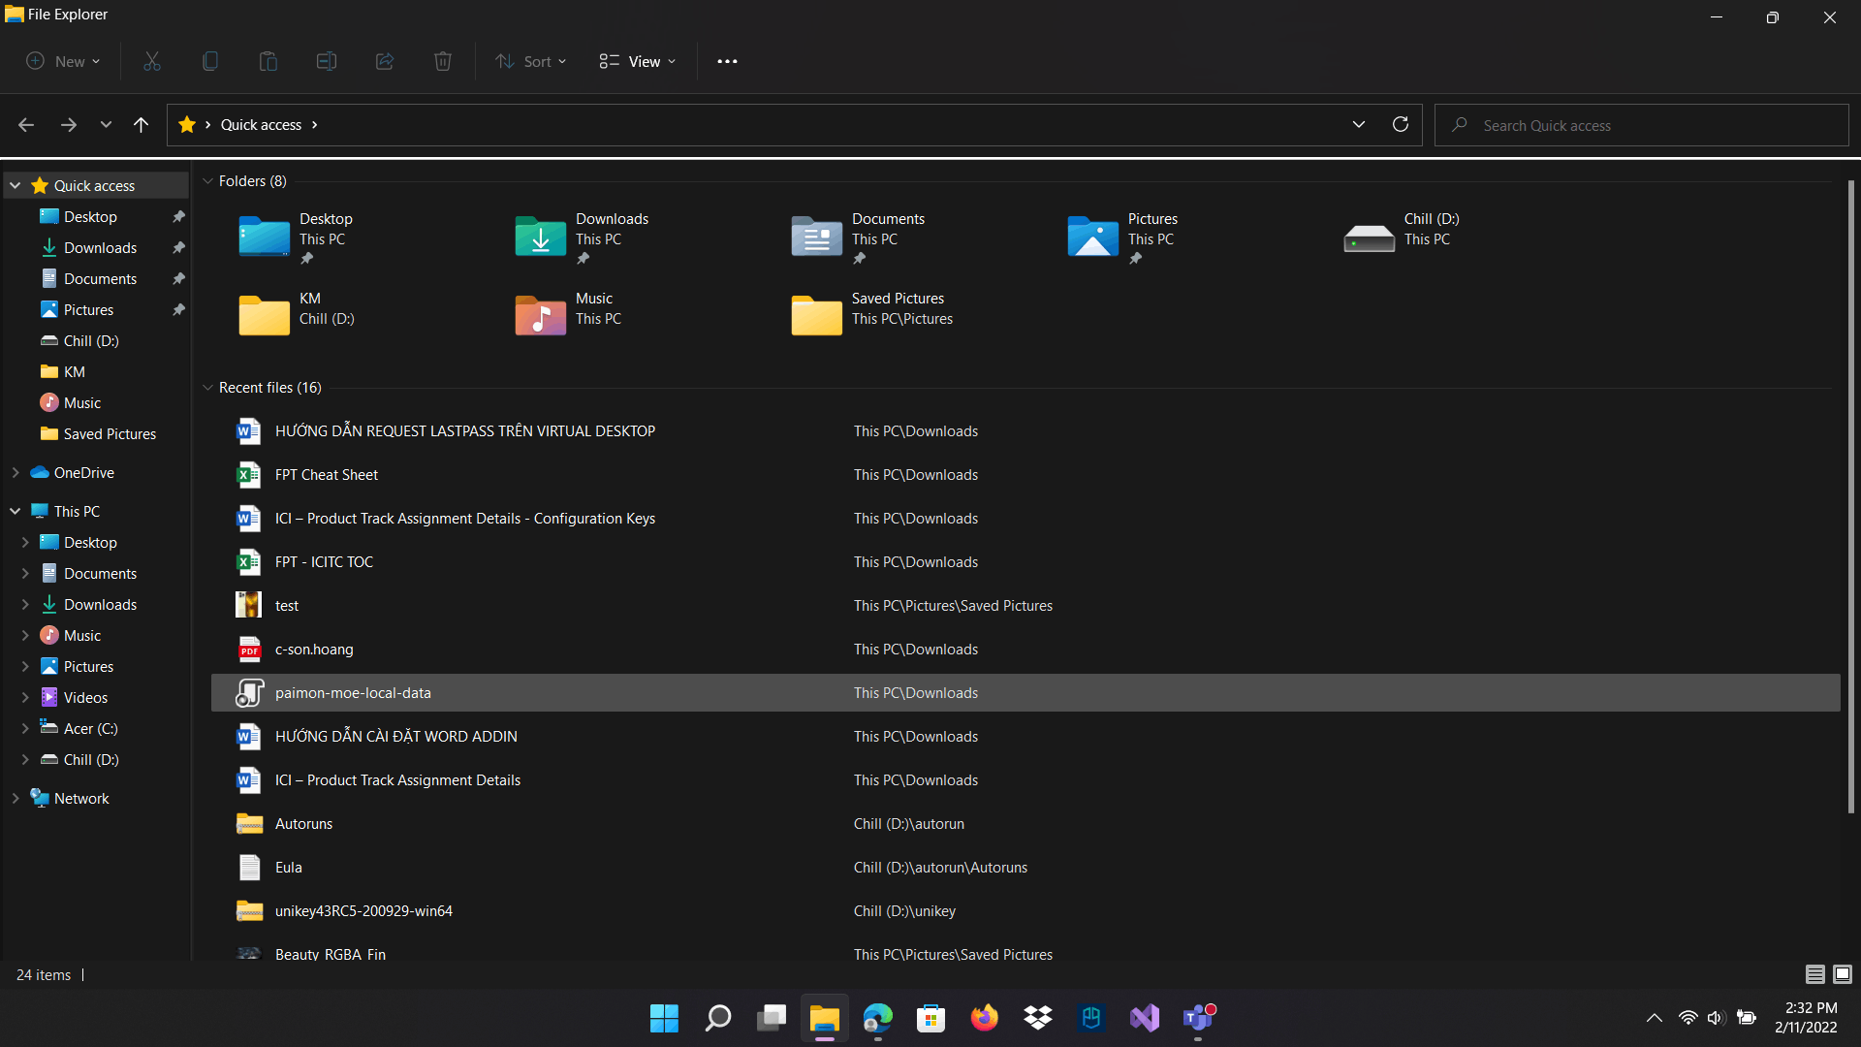
Task: Share the selected item using Share icon
Action: pos(384,61)
